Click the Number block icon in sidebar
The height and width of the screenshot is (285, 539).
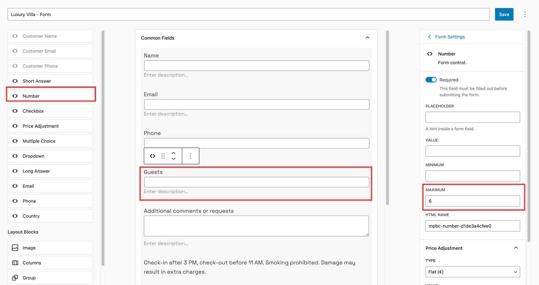pos(15,96)
